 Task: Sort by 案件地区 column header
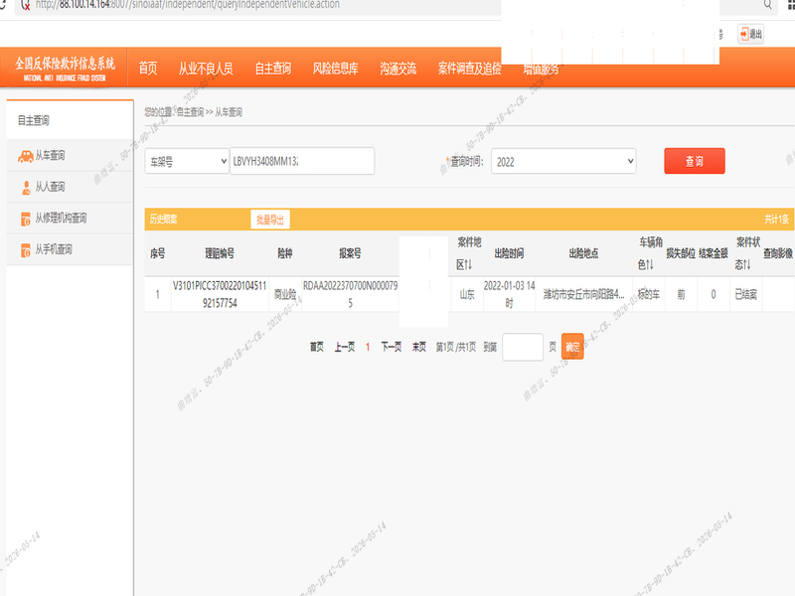(x=468, y=253)
